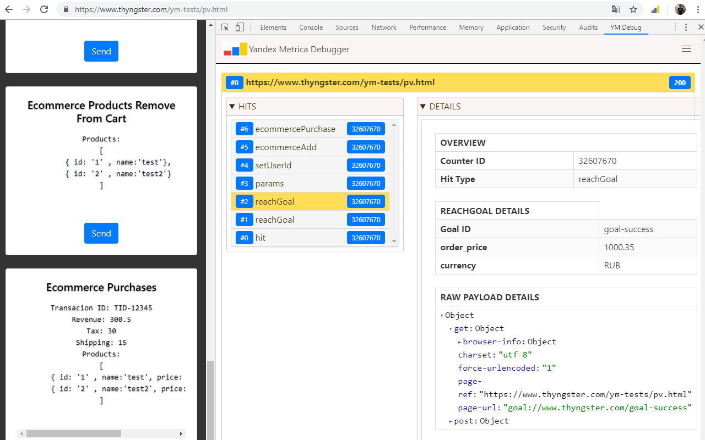705x440 pixels.
Task: Open the user profile avatar
Action: [680, 9]
